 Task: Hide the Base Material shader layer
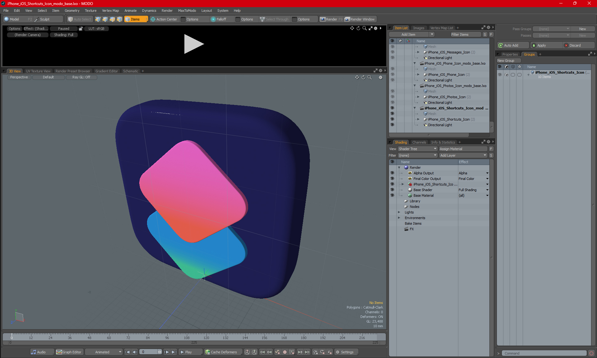point(392,195)
